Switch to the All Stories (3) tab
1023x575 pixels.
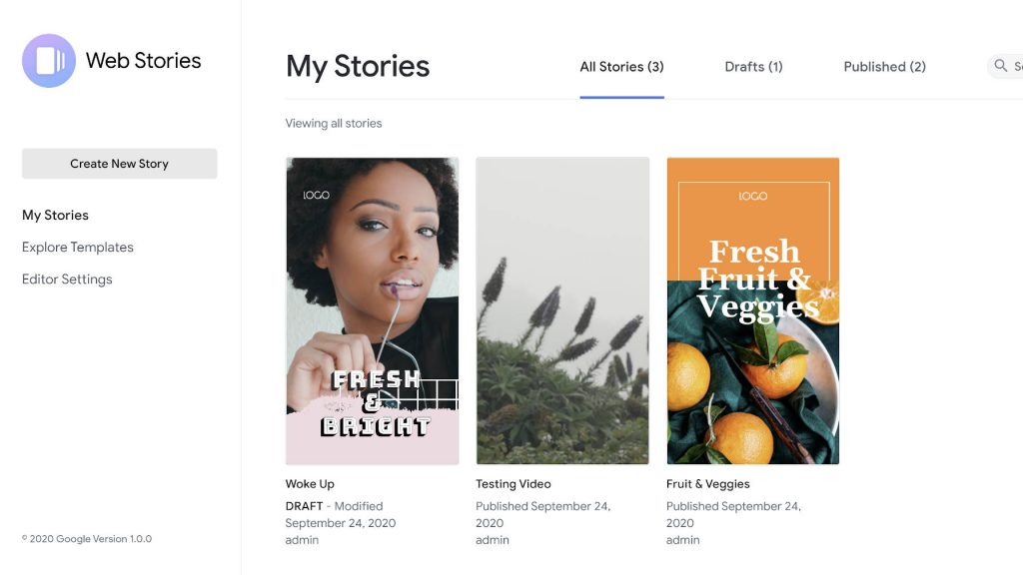[621, 67]
